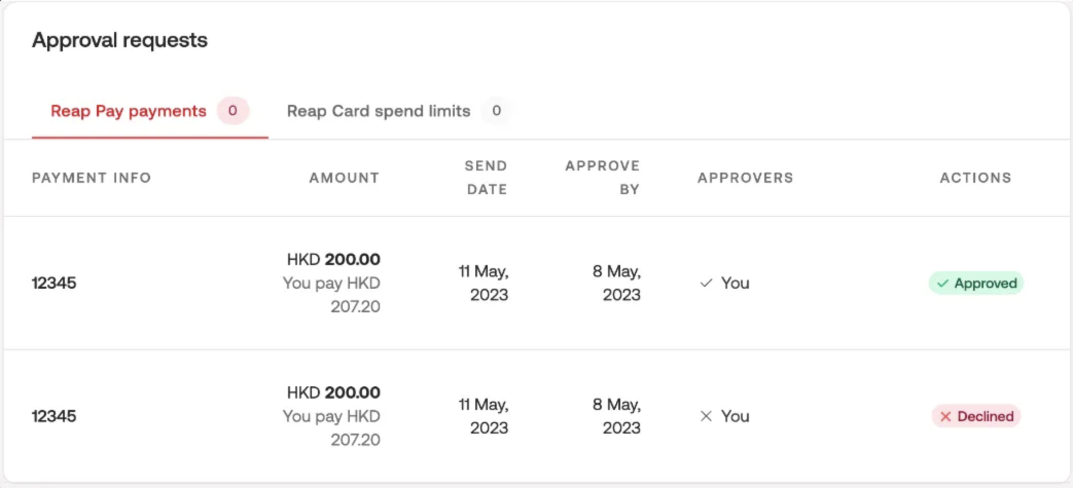Viewport: 1073px width, 488px height.
Task: Click the green checkmark in Approved badge
Action: (x=942, y=284)
